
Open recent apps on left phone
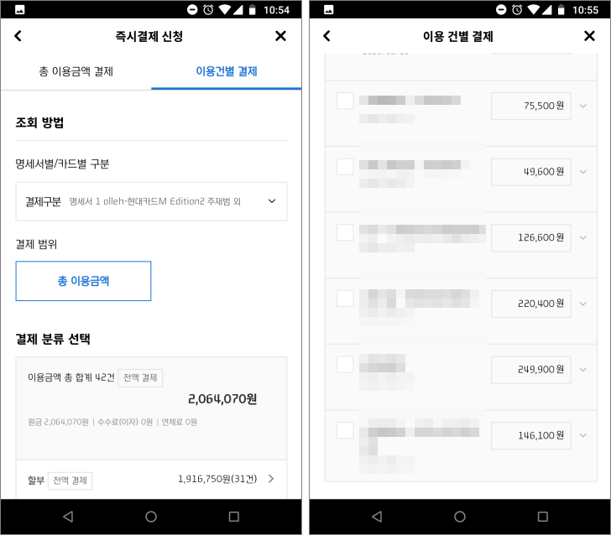pos(234,517)
